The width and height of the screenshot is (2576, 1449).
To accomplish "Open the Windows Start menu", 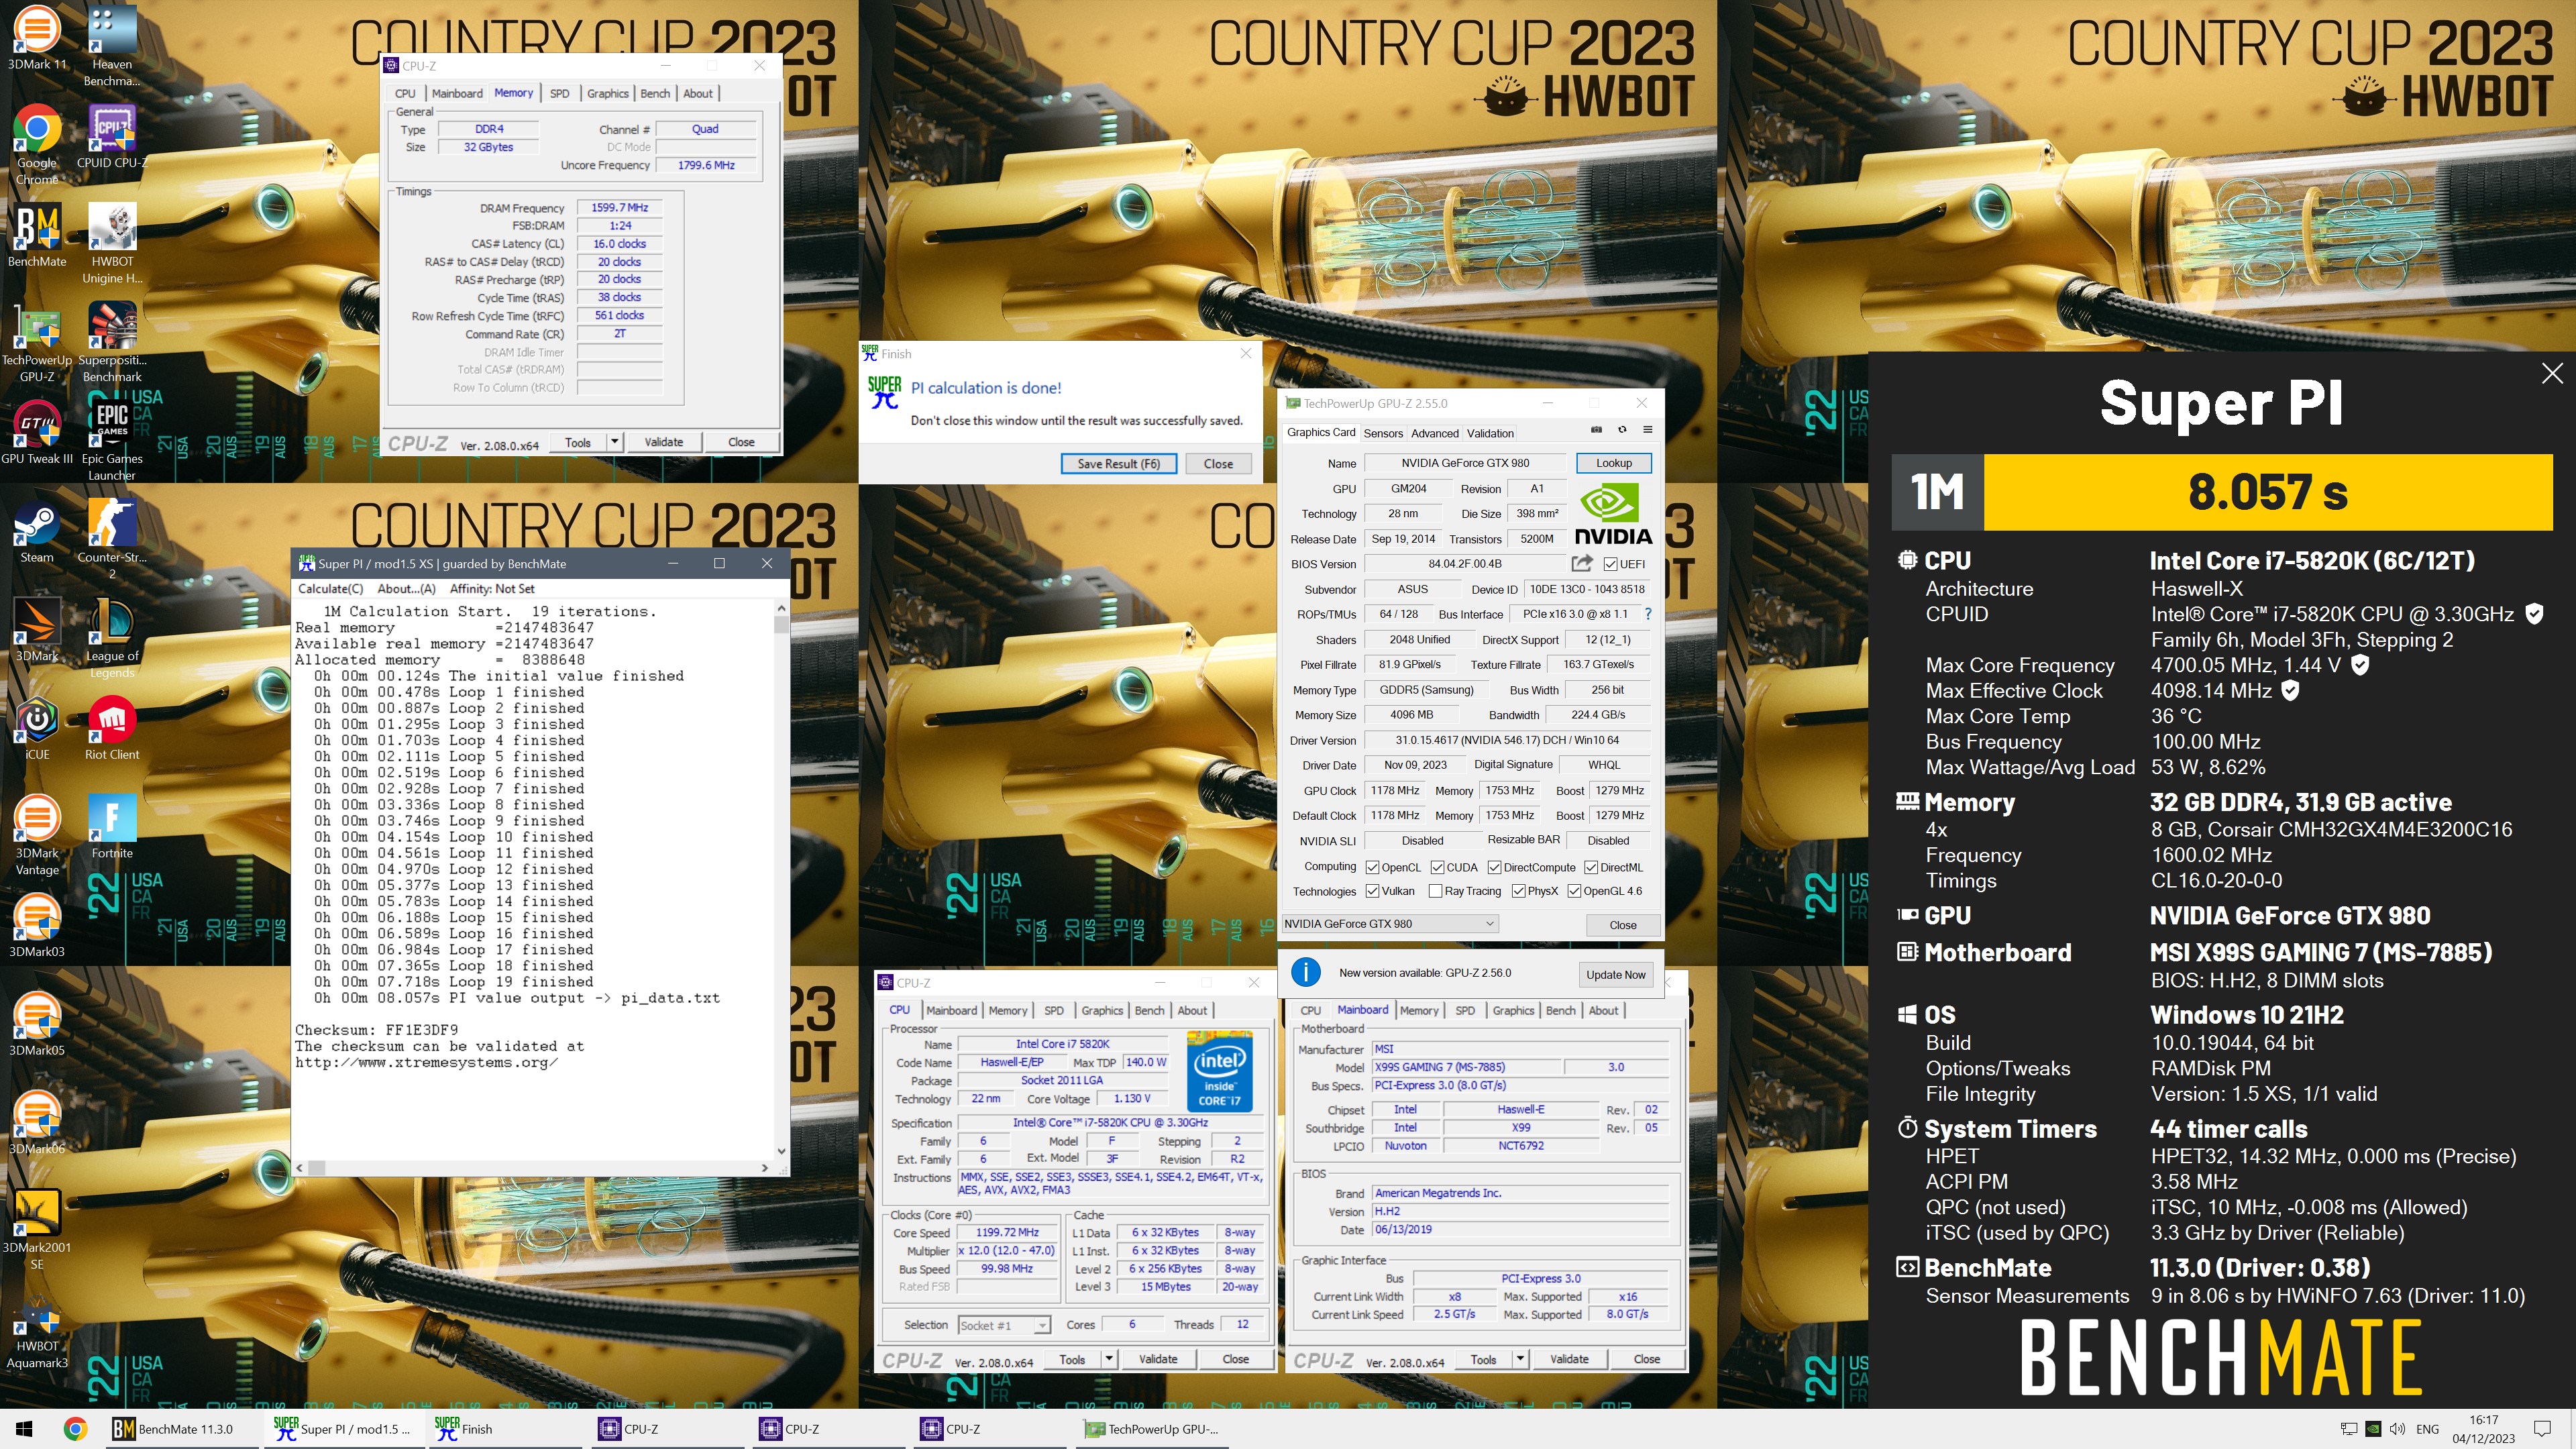I will coord(25,1429).
